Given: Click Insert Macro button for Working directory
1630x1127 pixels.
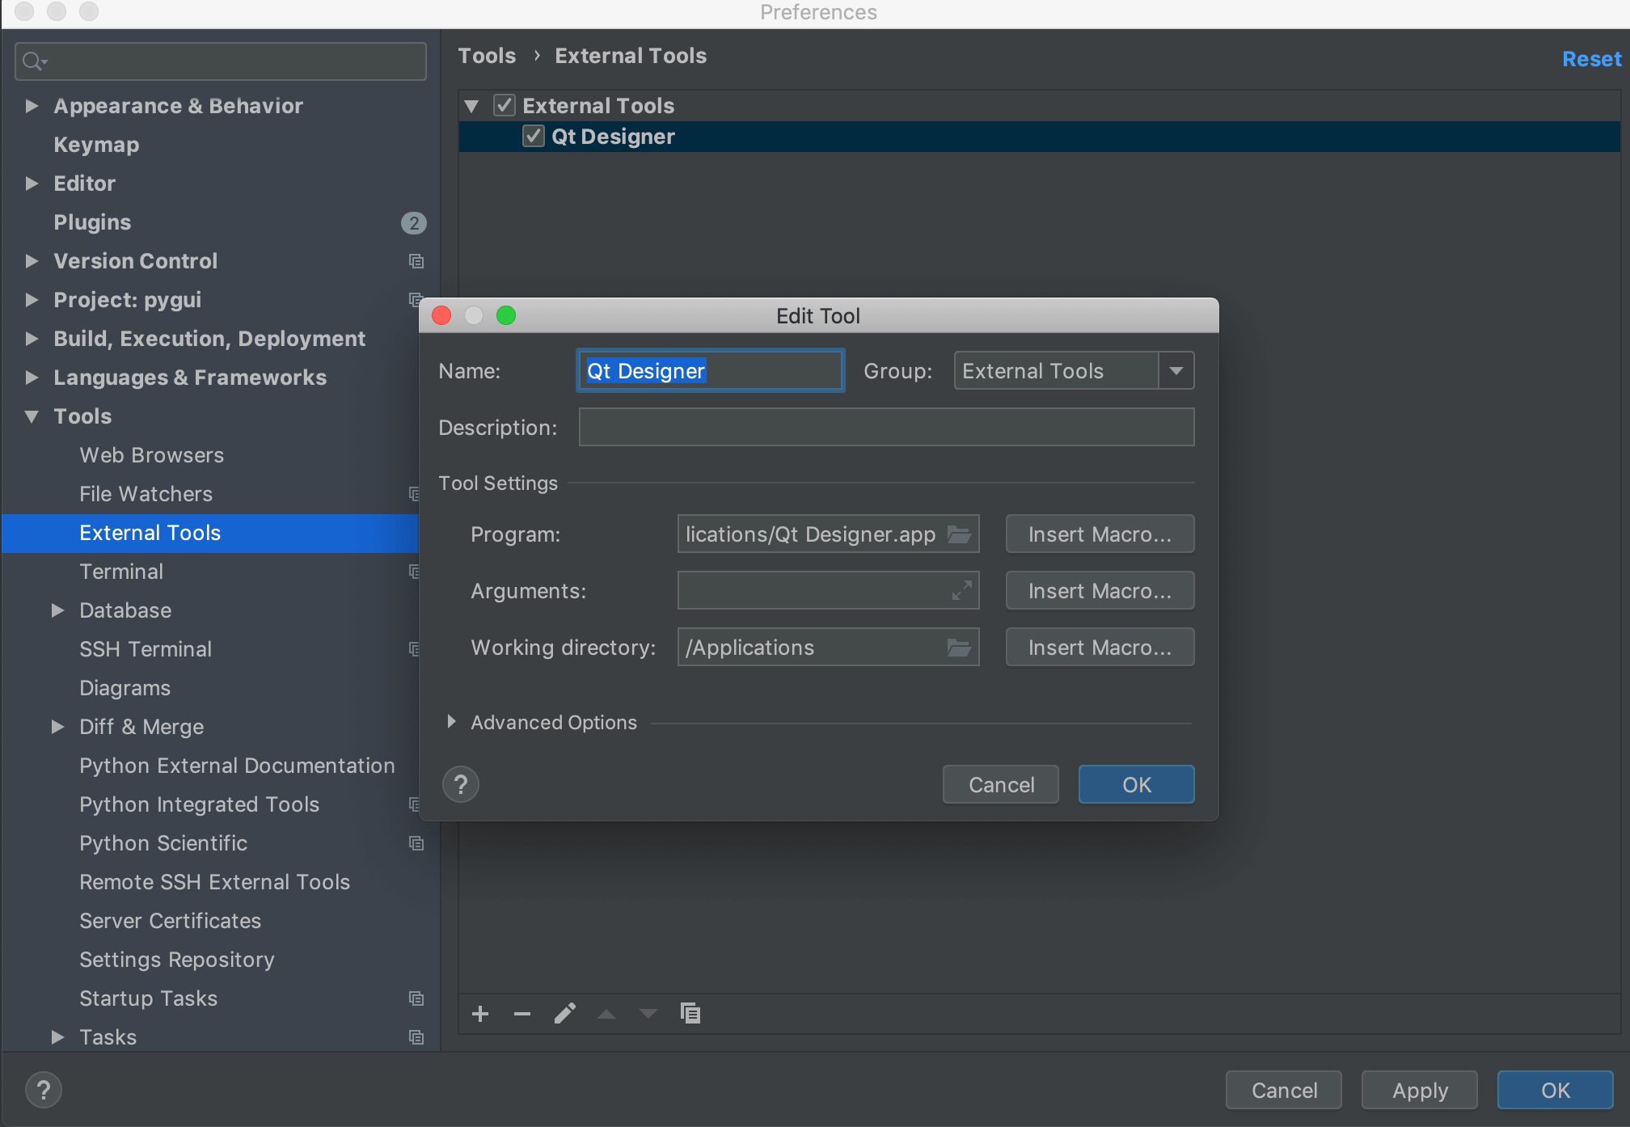Looking at the screenshot, I should click(1100, 648).
